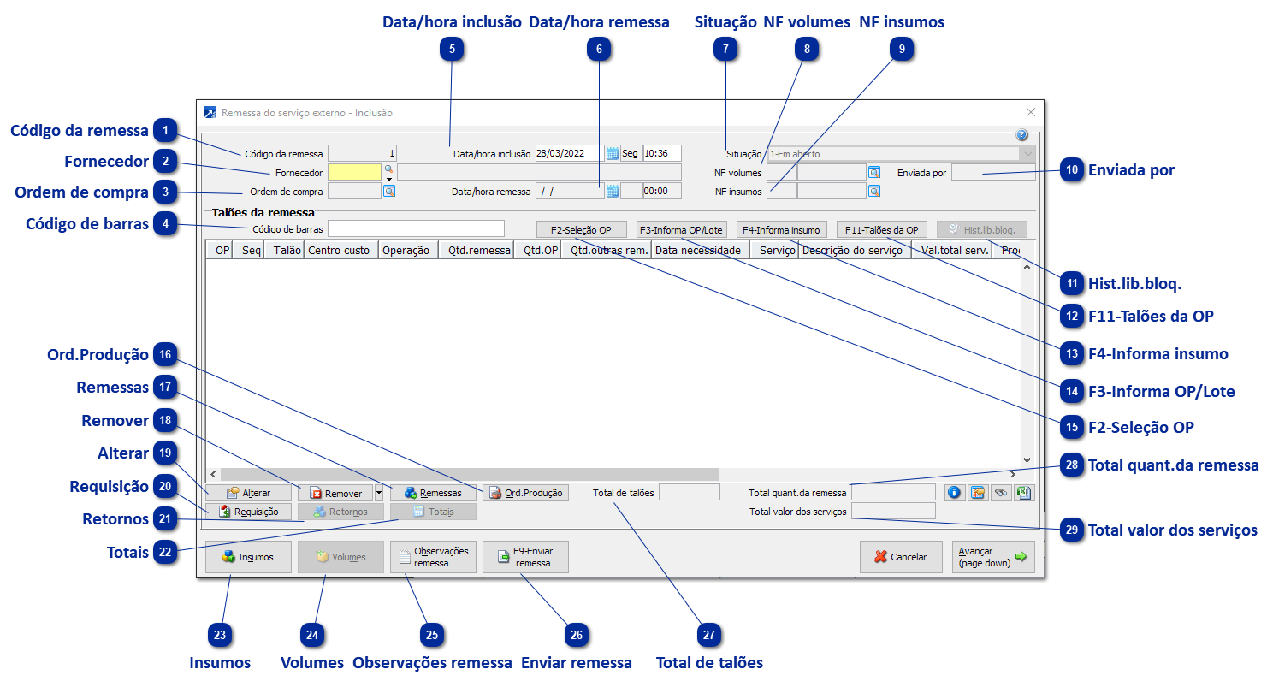Click the F9-Enviar remessa button

(525, 557)
